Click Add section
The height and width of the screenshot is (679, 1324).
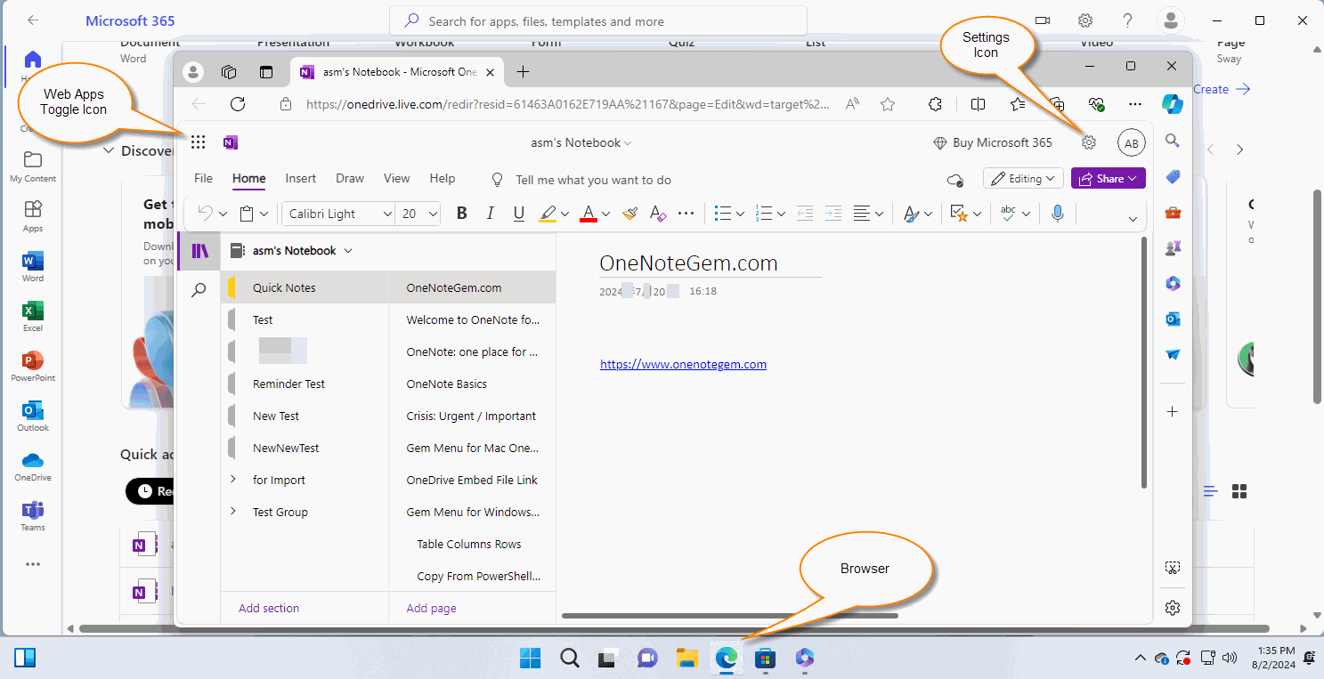[x=269, y=609]
